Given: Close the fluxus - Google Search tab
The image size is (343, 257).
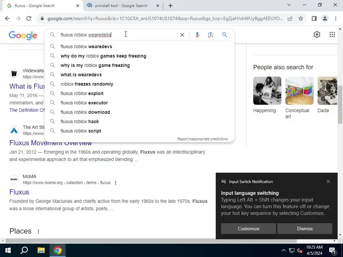Looking at the screenshot, I should click(78, 6).
